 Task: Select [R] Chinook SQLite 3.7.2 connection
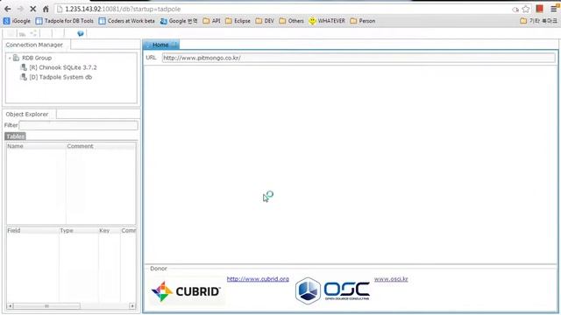click(63, 67)
